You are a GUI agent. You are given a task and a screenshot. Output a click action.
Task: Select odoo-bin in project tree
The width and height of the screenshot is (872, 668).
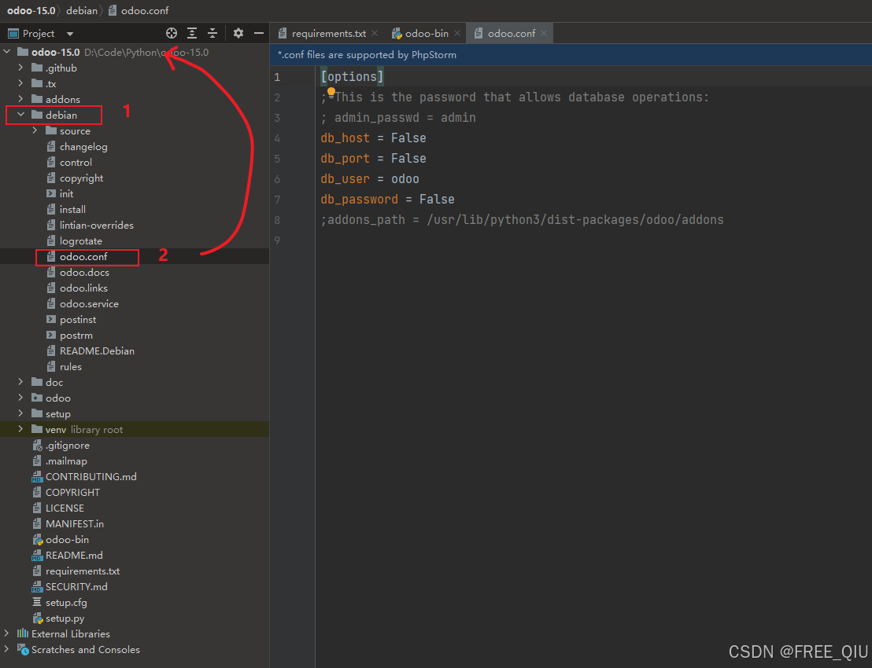click(x=67, y=540)
